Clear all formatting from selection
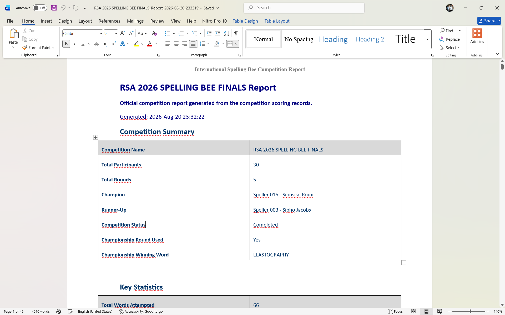This screenshot has height=315, width=505. [155, 33]
